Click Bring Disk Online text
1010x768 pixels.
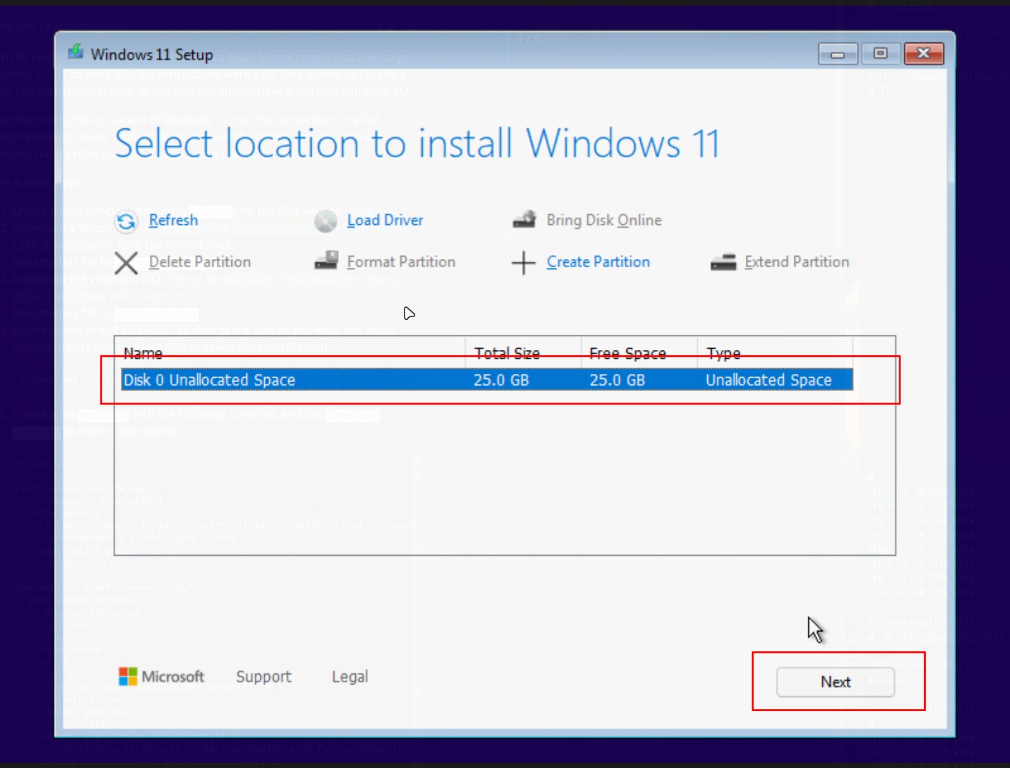(x=604, y=220)
